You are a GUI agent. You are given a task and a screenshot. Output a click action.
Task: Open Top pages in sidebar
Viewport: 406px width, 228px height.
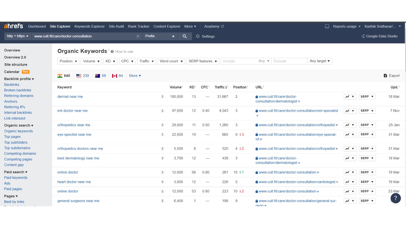click(12, 137)
